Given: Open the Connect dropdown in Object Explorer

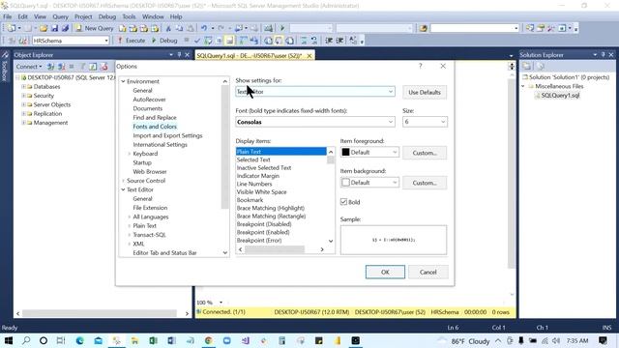Looking at the screenshot, I should pyautogui.click(x=29, y=67).
